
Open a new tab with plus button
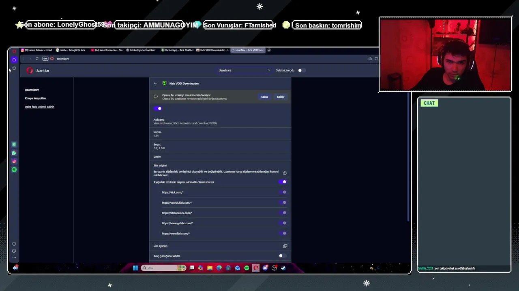pyautogui.click(x=269, y=50)
